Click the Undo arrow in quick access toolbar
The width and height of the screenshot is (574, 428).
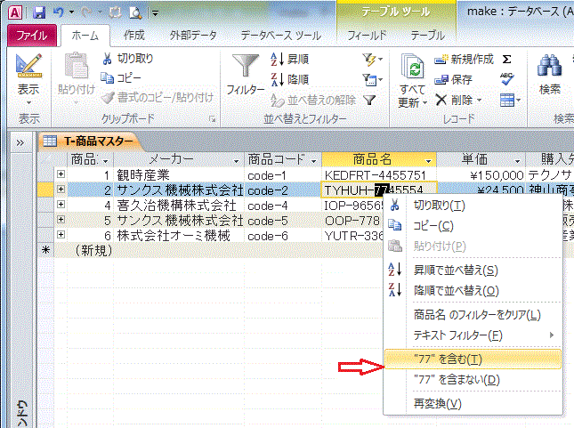pos(59,12)
